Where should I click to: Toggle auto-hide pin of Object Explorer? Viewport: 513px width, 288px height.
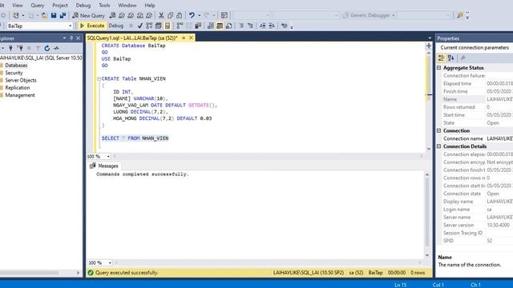tap(71, 38)
